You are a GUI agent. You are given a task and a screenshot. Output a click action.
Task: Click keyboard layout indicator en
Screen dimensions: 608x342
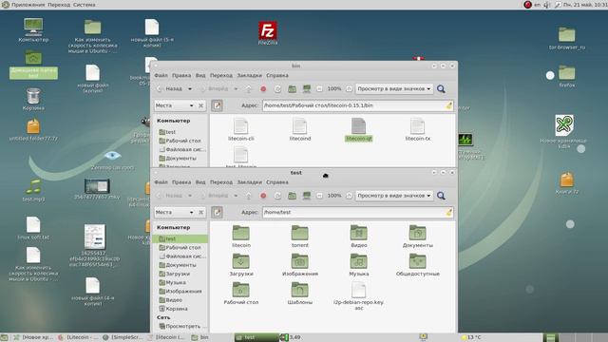(x=537, y=5)
